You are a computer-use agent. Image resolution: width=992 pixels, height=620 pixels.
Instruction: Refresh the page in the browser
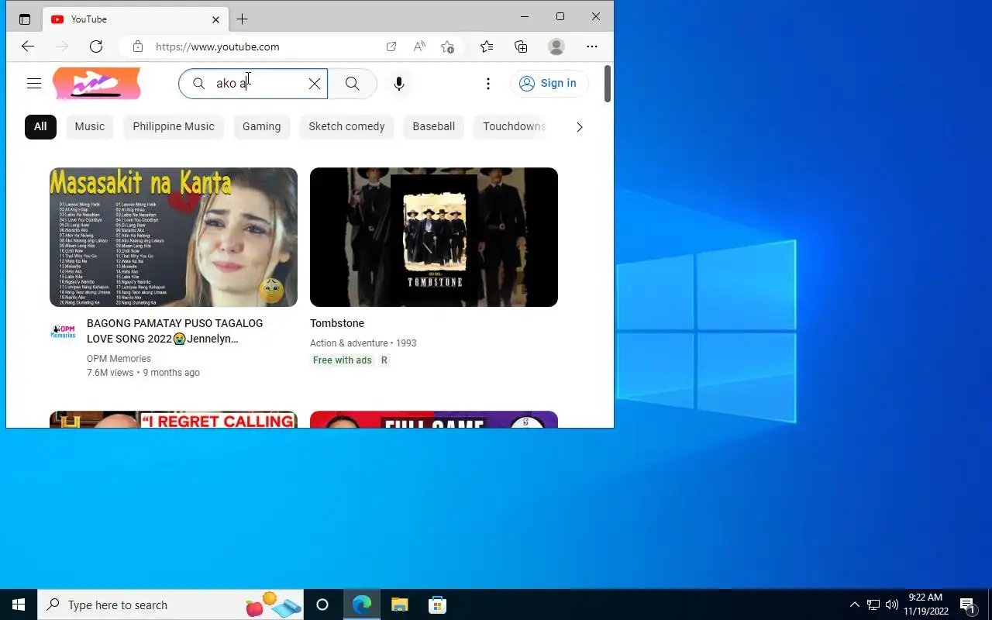point(96,46)
